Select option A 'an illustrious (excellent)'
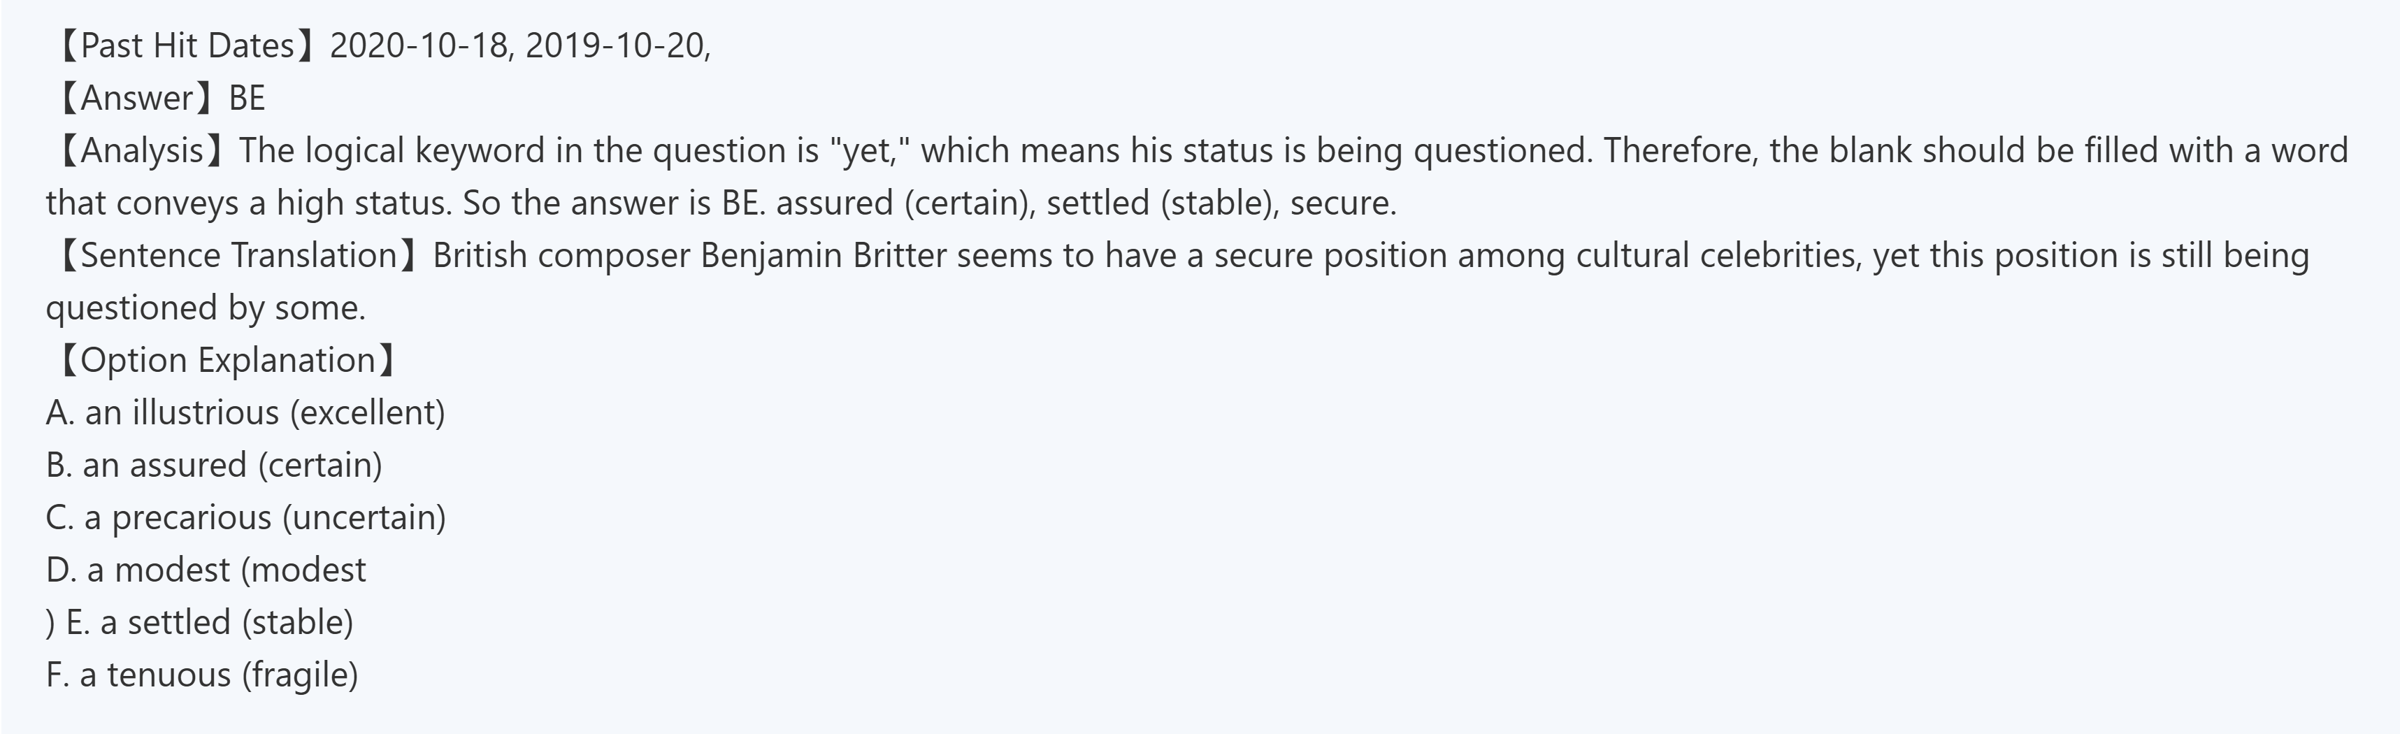The width and height of the screenshot is (2400, 734). (246, 412)
